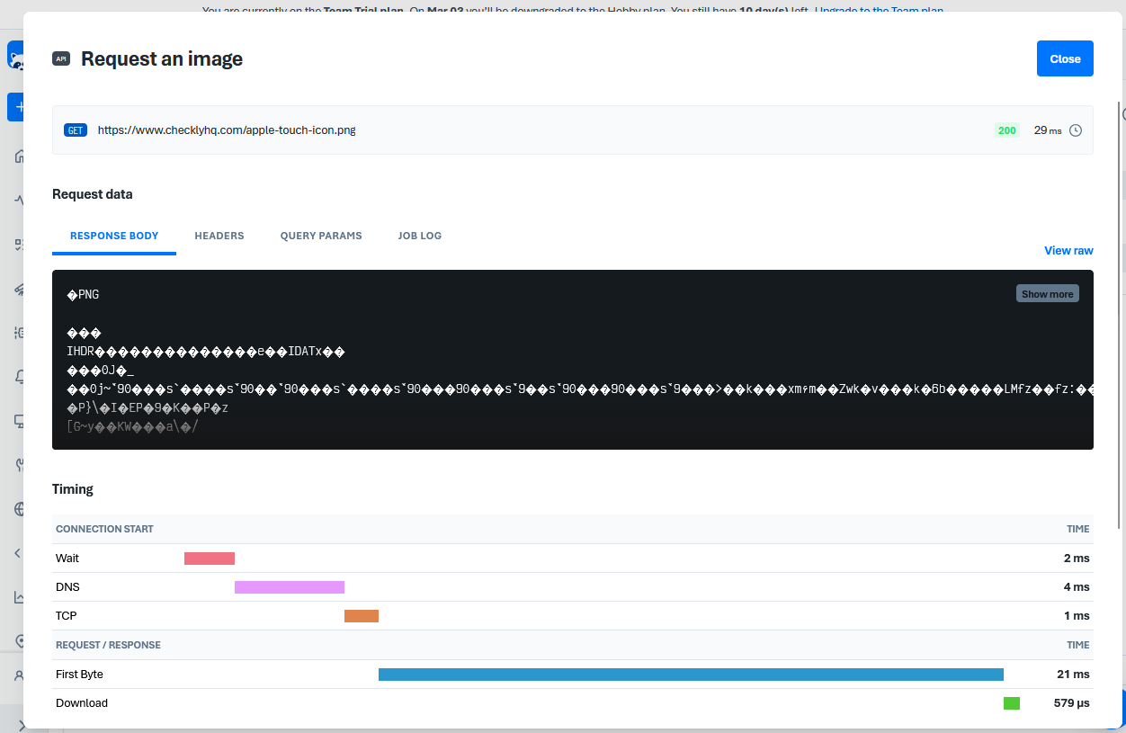
Task: Click the pink Wait timing bar
Action: pyautogui.click(x=210, y=559)
